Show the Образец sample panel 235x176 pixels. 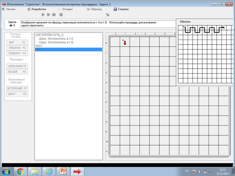click(94, 9)
